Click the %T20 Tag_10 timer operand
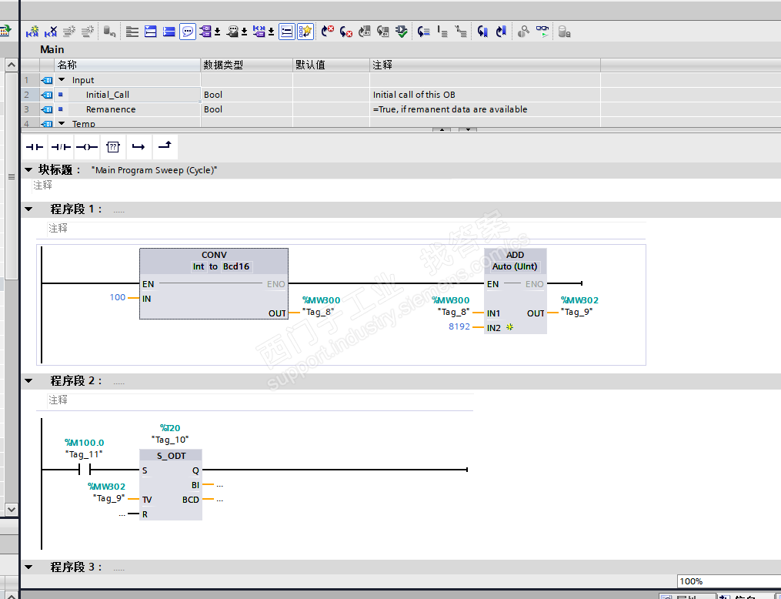This screenshot has height=599, width=781. click(x=170, y=433)
